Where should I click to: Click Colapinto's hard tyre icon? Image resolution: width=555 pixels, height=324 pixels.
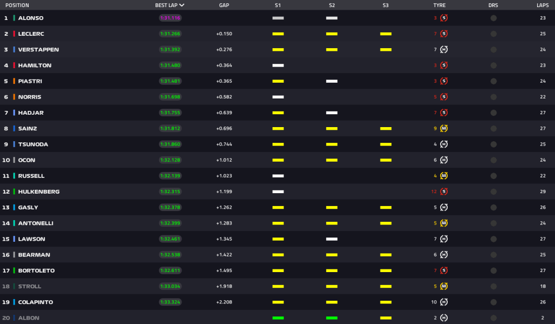[x=443, y=302]
